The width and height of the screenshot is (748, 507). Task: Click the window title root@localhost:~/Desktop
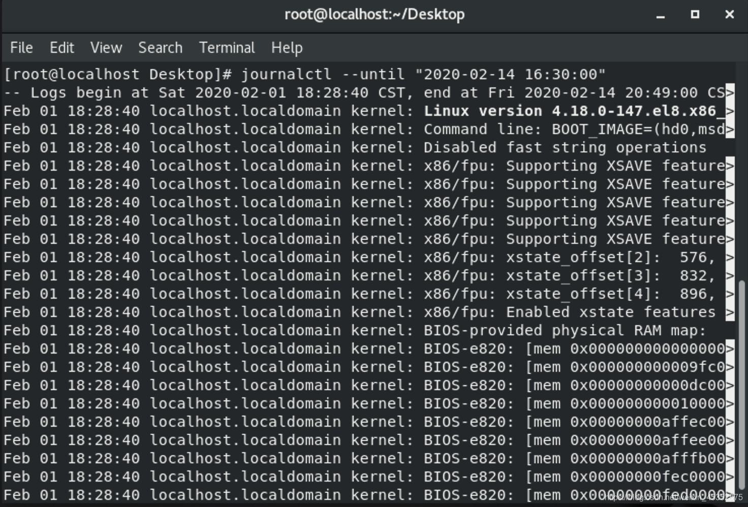point(375,14)
